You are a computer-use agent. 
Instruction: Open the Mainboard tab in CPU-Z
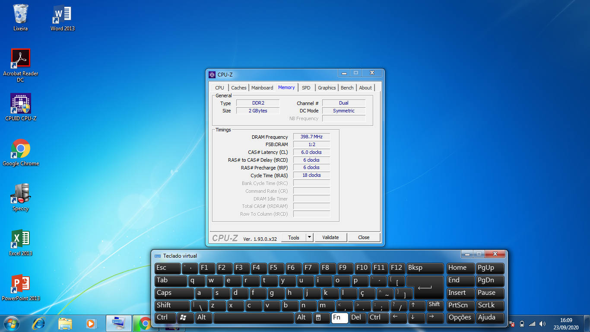[262, 88]
